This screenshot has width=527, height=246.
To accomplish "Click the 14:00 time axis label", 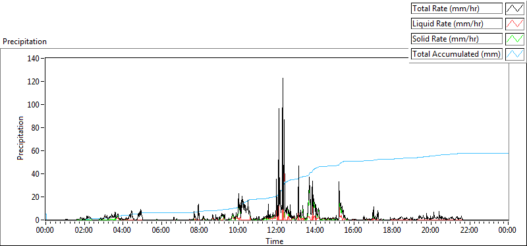I will click(316, 231).
